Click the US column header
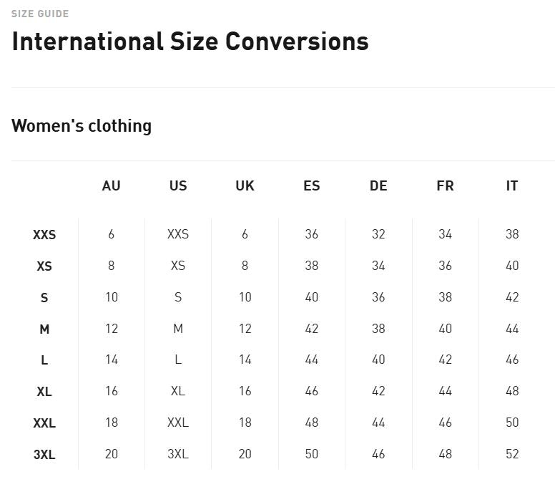The image size is (555, 492). point(178,186)
